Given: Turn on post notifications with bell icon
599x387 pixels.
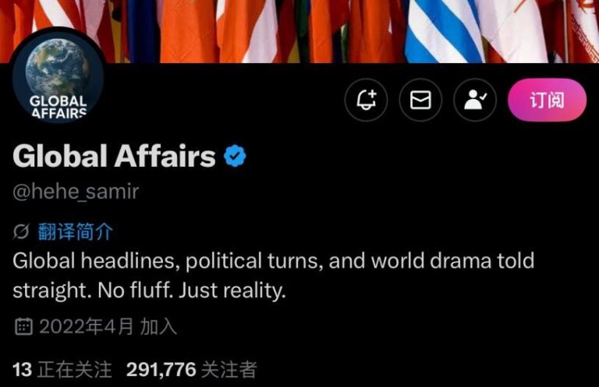Looking at the screenshot, I should pos(366,100).
